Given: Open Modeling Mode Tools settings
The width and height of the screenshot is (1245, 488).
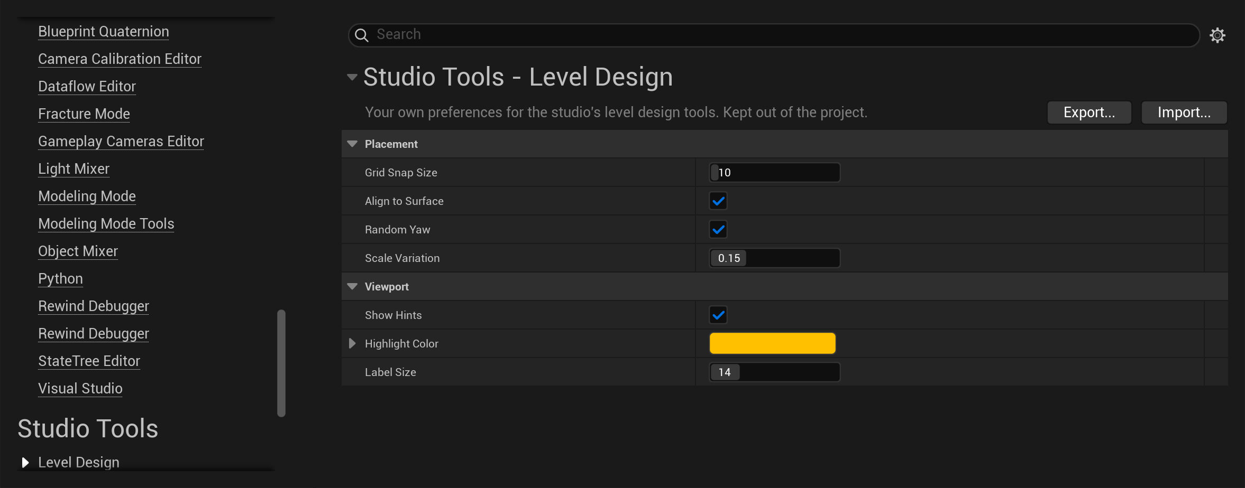Looking at the screenshot, I should [x=106, y=224].
